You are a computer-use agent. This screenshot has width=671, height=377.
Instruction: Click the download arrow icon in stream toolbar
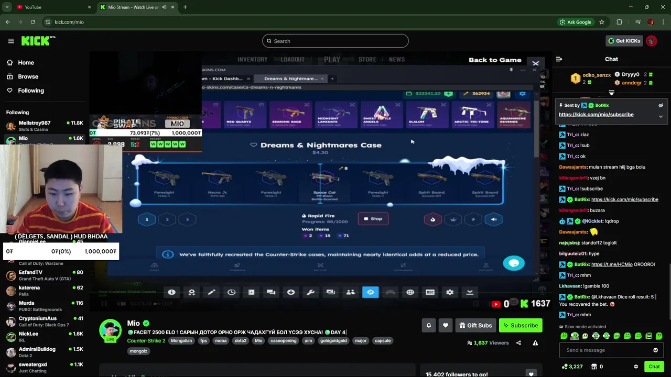pos(291,292)
